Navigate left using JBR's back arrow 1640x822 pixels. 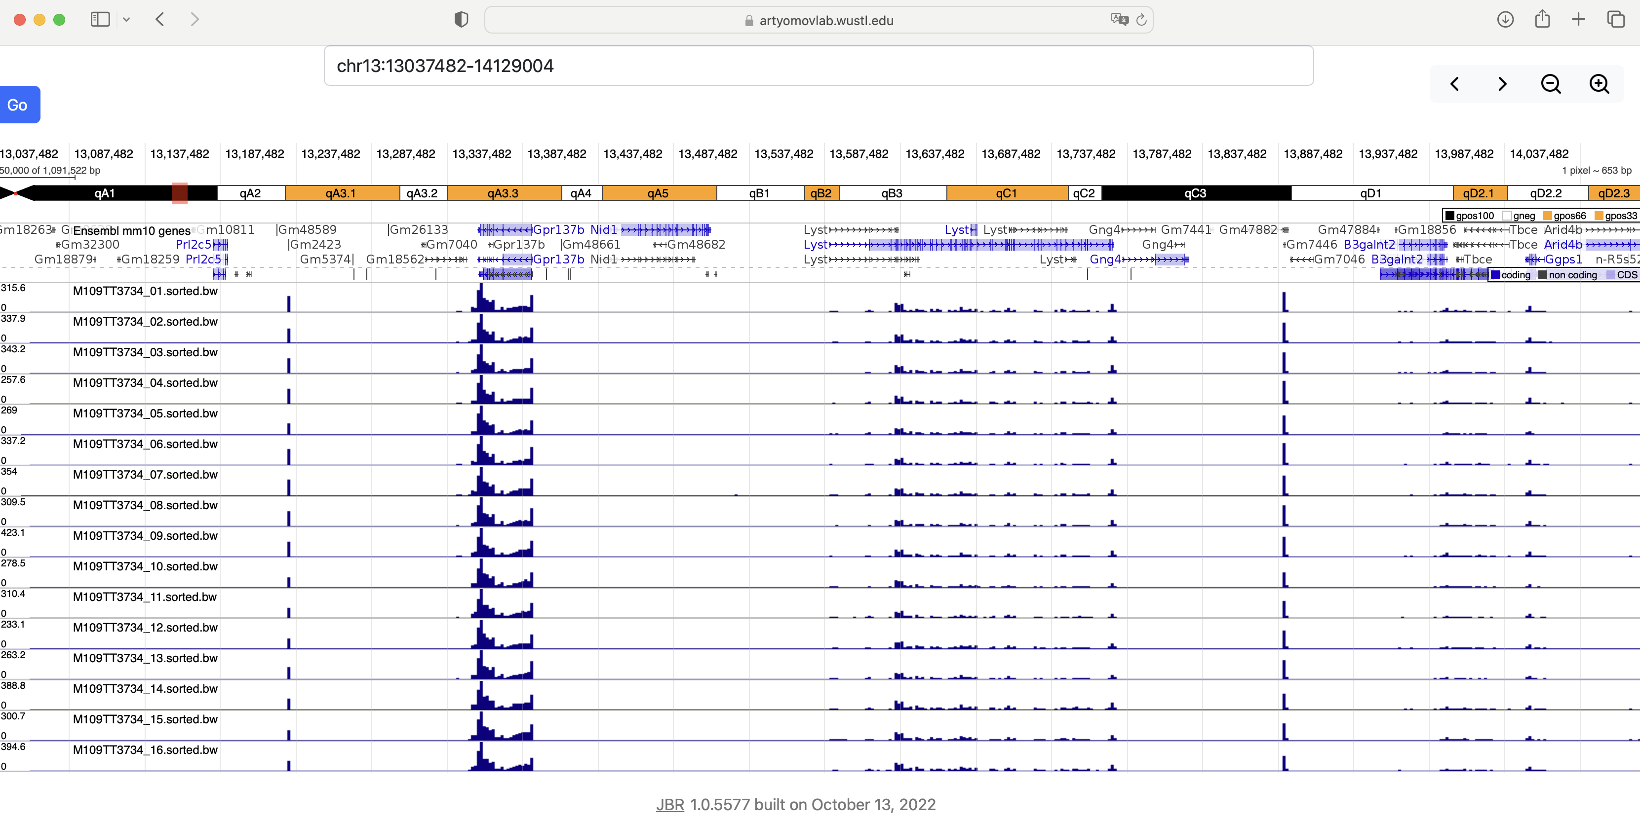tap(1454, 83)
